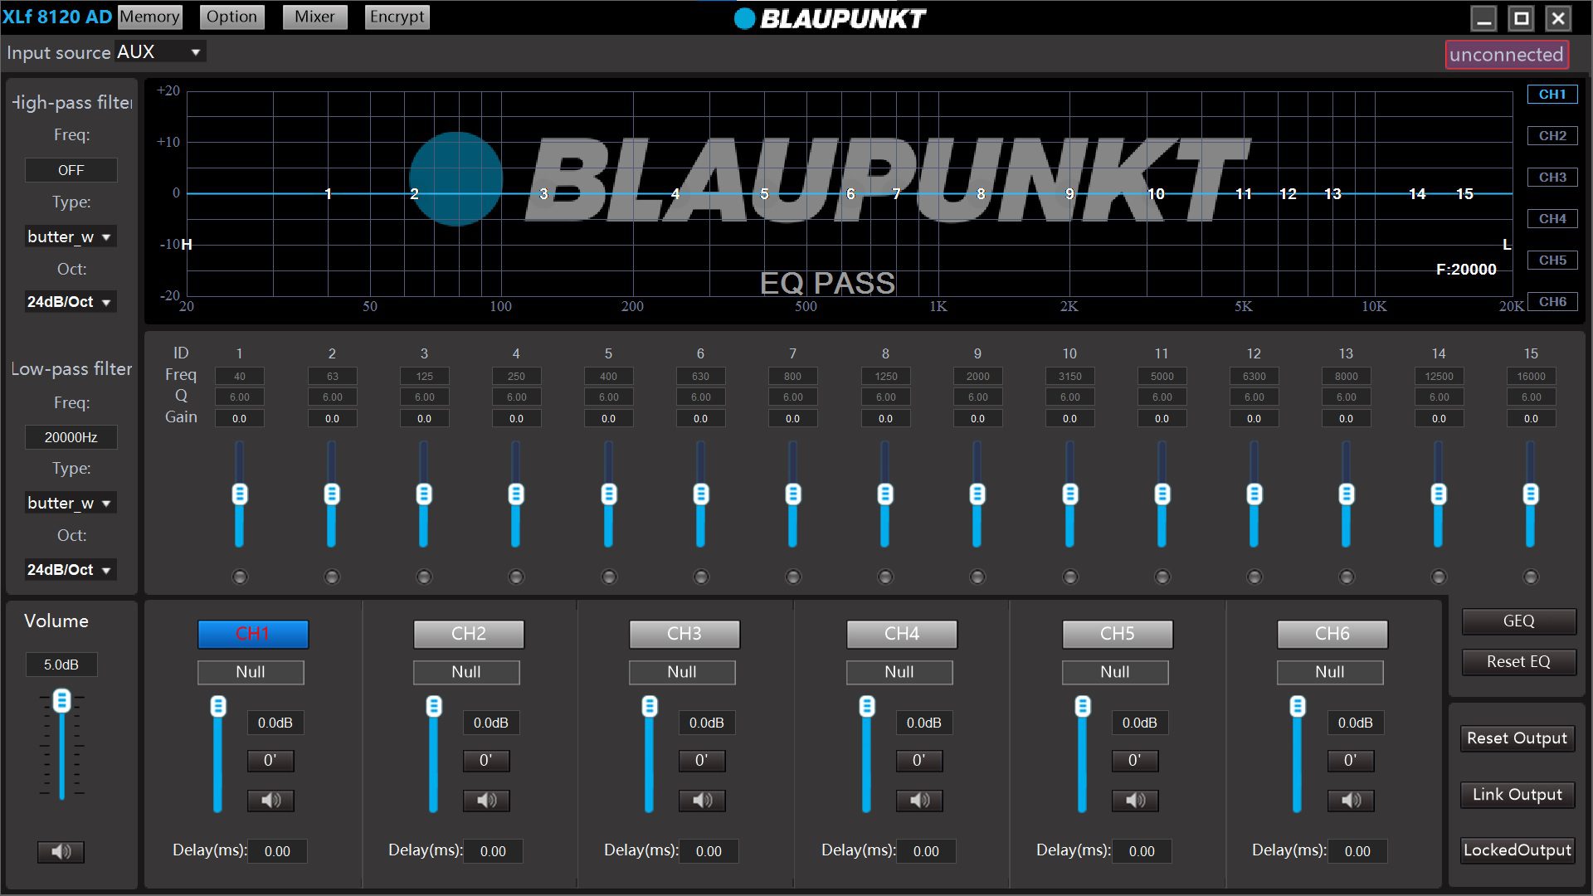The height and width of the screenshot is (896, 1593).
Task: Click CH1 phase 0' button
Action: pos(270,761)
